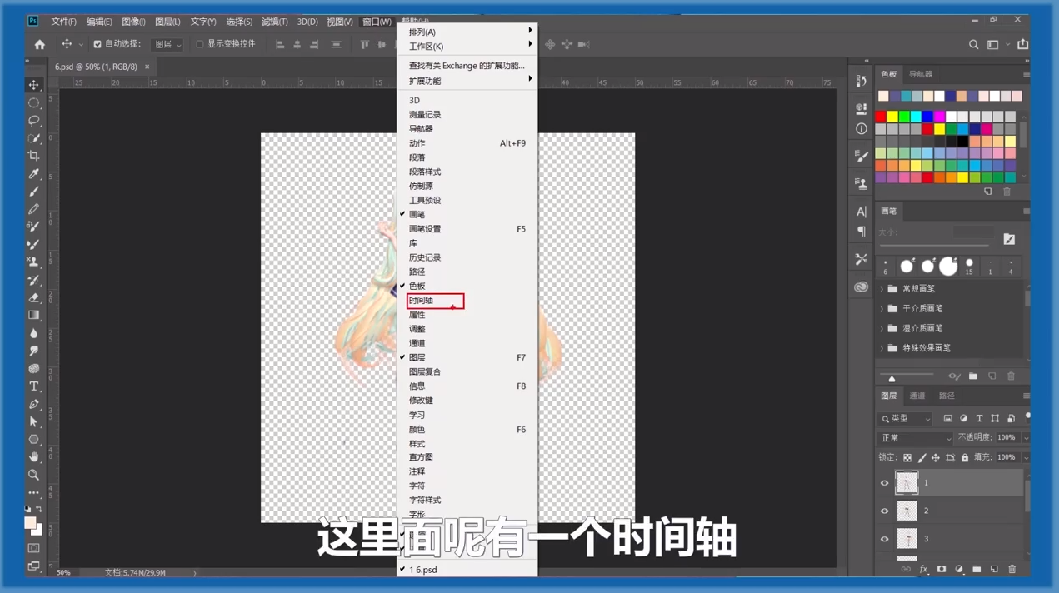
Task: Click the share icon at top right
Action: pos(1022,45)
